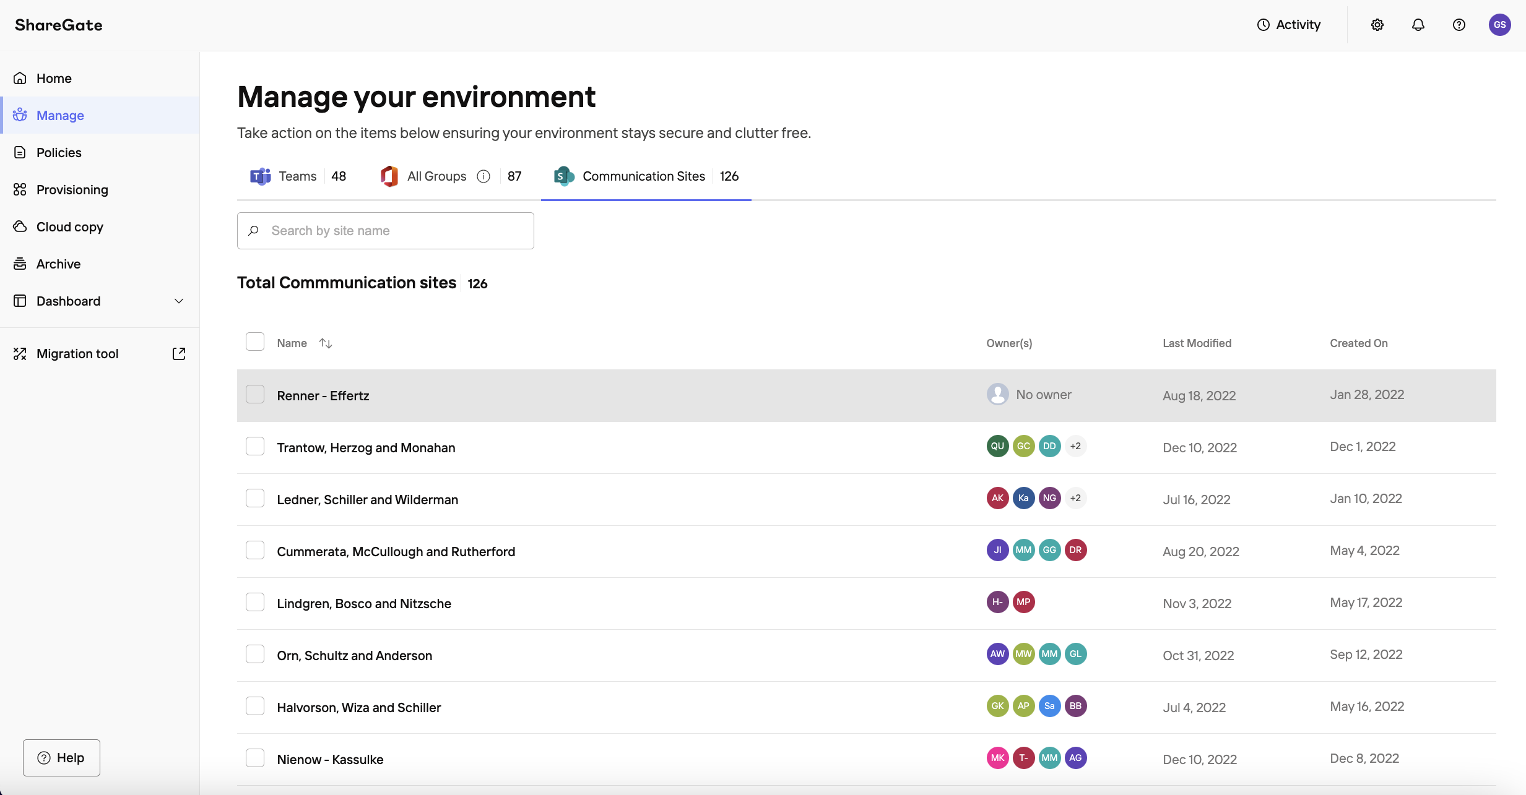Focus the Search by site name field
Viewport: 1526px width, 795px height.
tap(385, 231)
